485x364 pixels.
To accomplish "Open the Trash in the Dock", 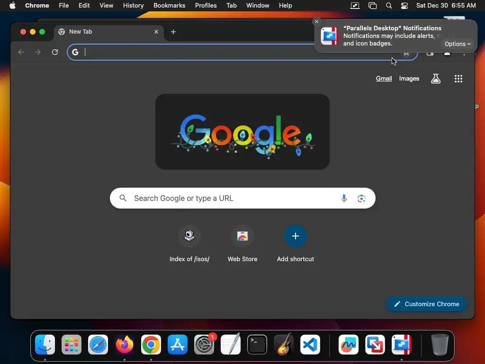I will point(440,345).
